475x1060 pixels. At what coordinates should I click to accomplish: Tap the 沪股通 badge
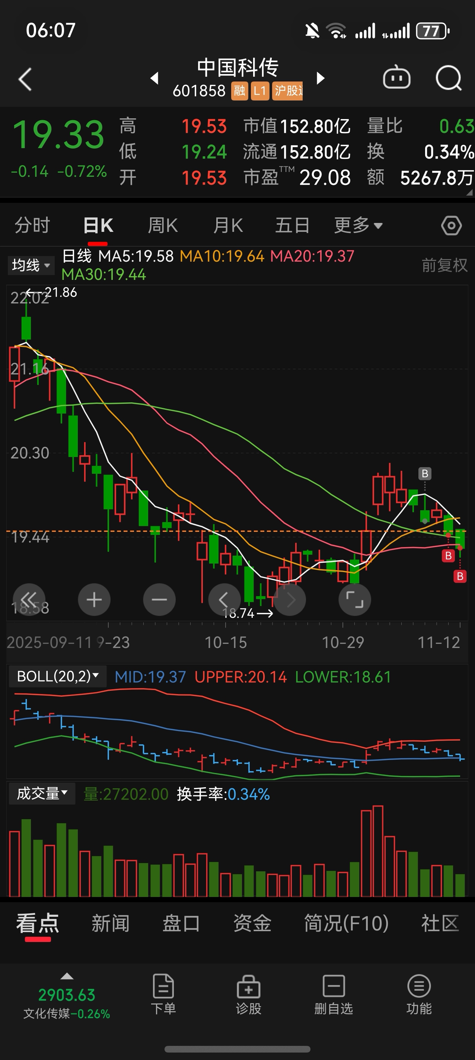coord(288,90)
